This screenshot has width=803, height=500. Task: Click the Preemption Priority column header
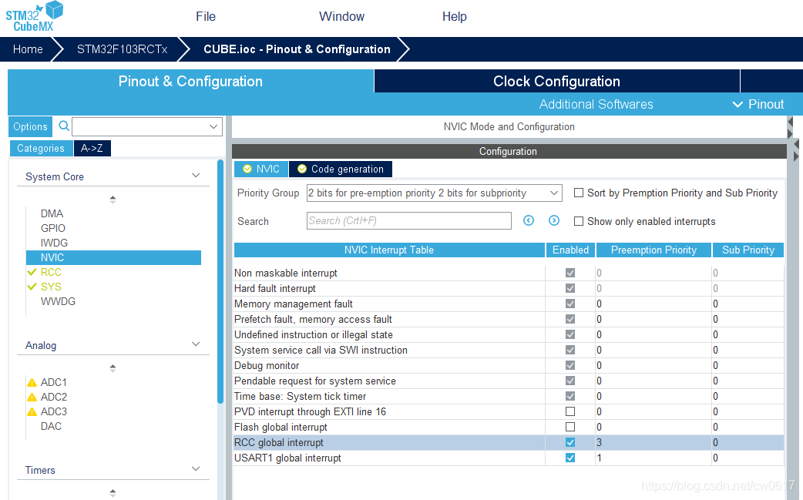(x=653, y=250)
